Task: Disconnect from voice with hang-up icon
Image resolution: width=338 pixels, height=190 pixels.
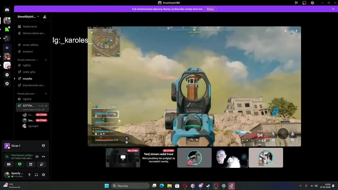Action: tap(44, 156)
